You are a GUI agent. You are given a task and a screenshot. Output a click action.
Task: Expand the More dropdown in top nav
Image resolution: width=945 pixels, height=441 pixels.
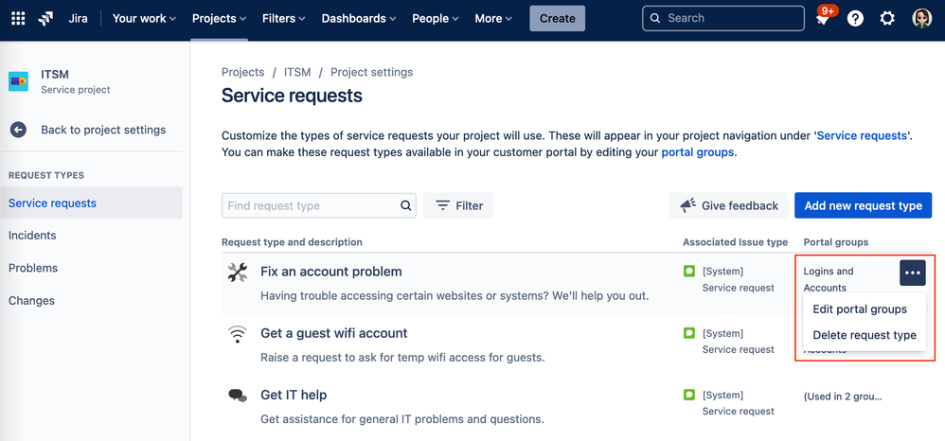pos(493,19)
